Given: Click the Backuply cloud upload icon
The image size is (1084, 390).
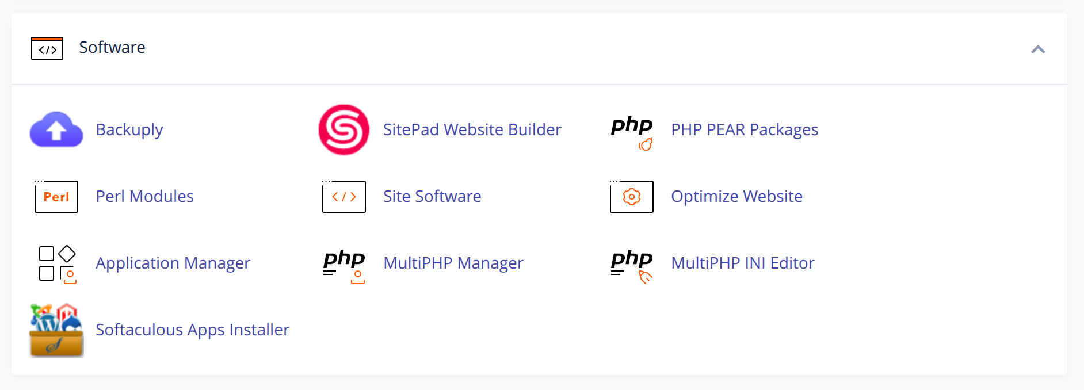Looking at the screenshot, I should [x=56, y=130].
